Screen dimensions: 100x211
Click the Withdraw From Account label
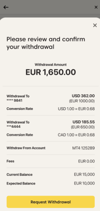26,148
